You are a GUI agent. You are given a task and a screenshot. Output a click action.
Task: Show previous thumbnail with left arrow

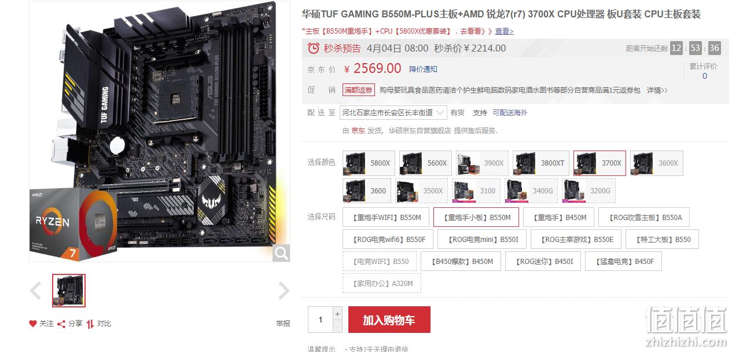36,291
